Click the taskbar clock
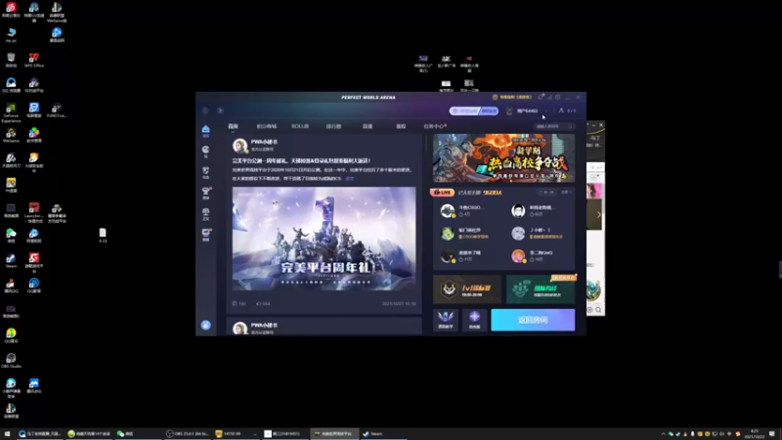 (x=754, y=434)
